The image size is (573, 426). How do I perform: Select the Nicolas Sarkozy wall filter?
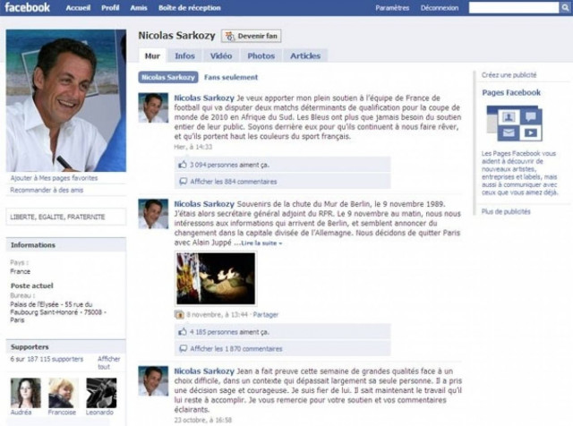coord(168,77)
